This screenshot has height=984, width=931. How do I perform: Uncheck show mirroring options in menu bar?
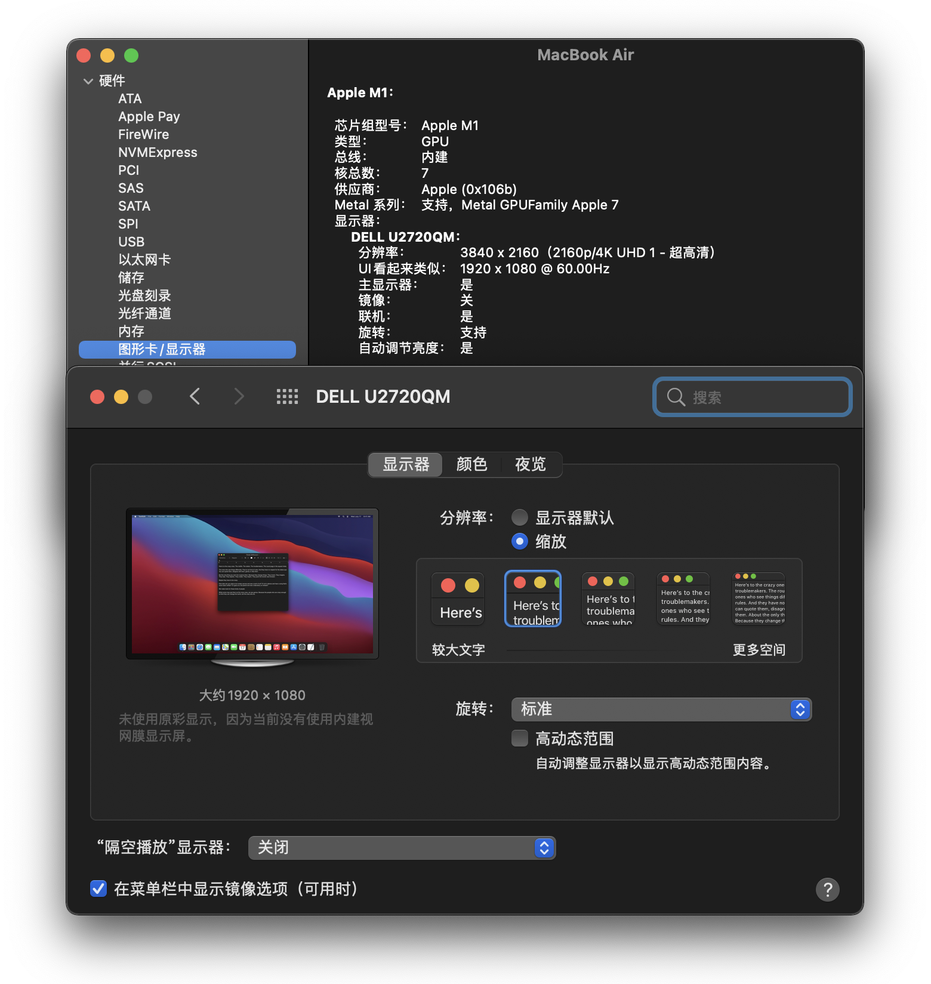(98, 889)
